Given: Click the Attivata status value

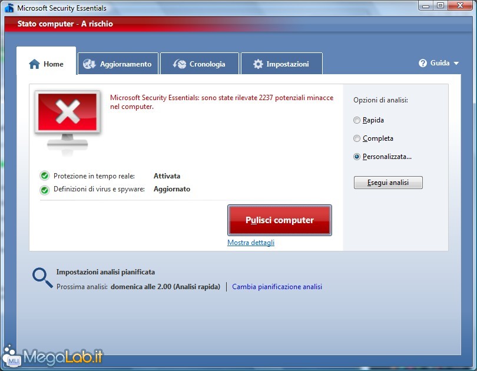Looking at the screenshot, I should [167, 176].
